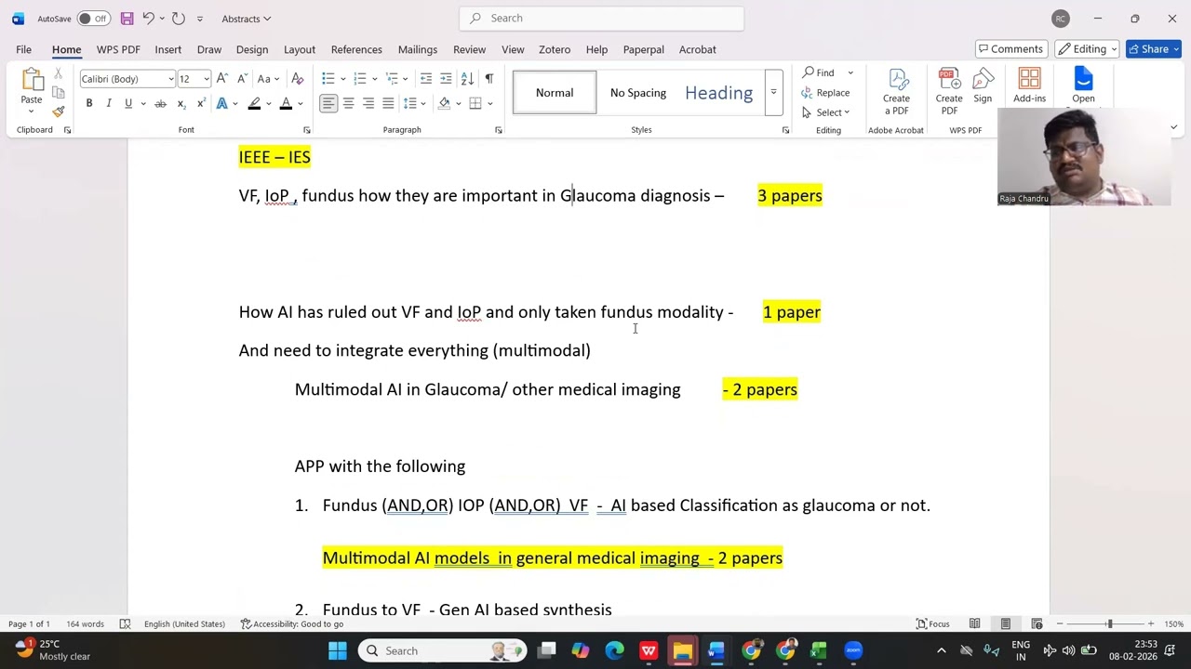1191x669 pixels.
Task: Click the Save icon in title bar
Action: pos(127,19)
